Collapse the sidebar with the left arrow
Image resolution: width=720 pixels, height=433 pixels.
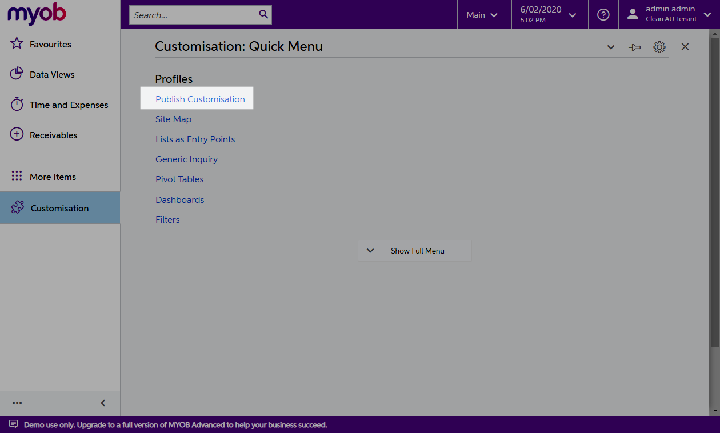103,403
